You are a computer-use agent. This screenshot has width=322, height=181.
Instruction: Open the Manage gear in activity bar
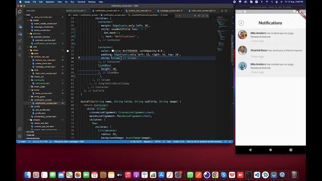coord(20,136)
